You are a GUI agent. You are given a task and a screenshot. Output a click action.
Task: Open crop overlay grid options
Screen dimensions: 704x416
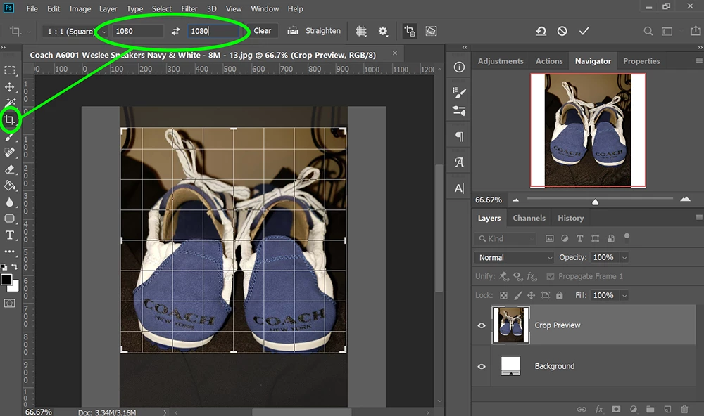361,31
